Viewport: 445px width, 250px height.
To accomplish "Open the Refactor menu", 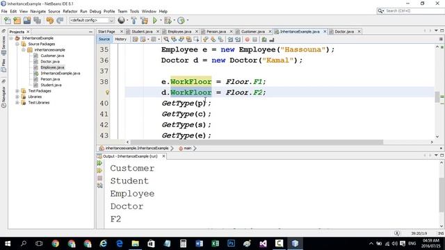I will tap(70, 11).
